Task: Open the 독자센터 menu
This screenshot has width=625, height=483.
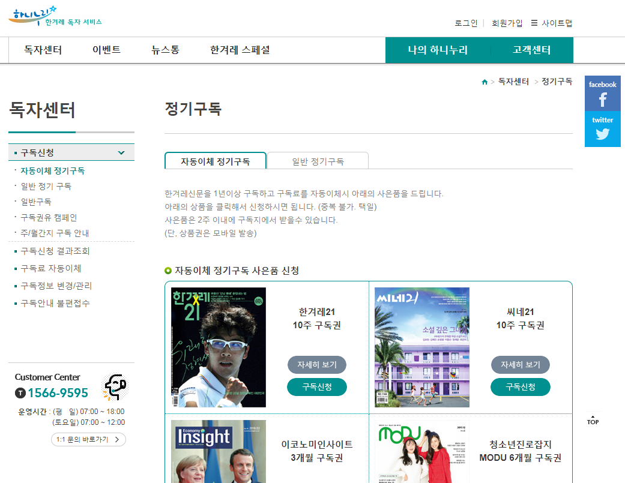Action: pos(43,50)
